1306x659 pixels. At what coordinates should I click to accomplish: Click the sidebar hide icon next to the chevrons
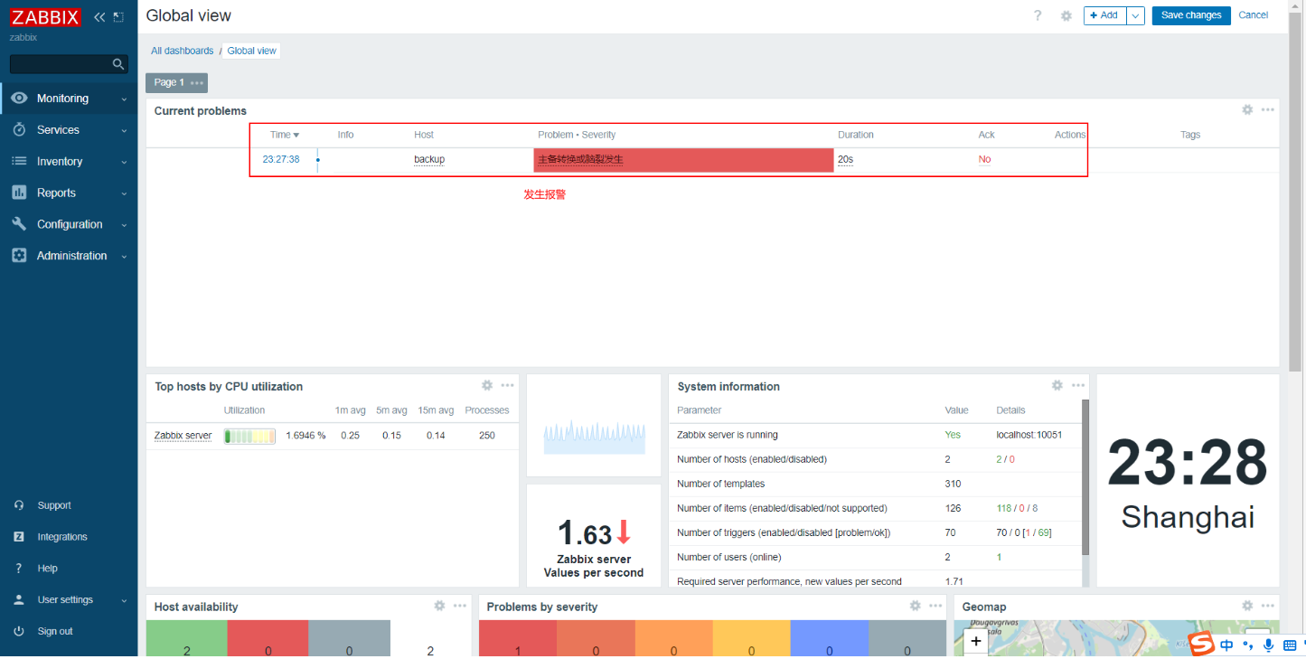[118, 17]
